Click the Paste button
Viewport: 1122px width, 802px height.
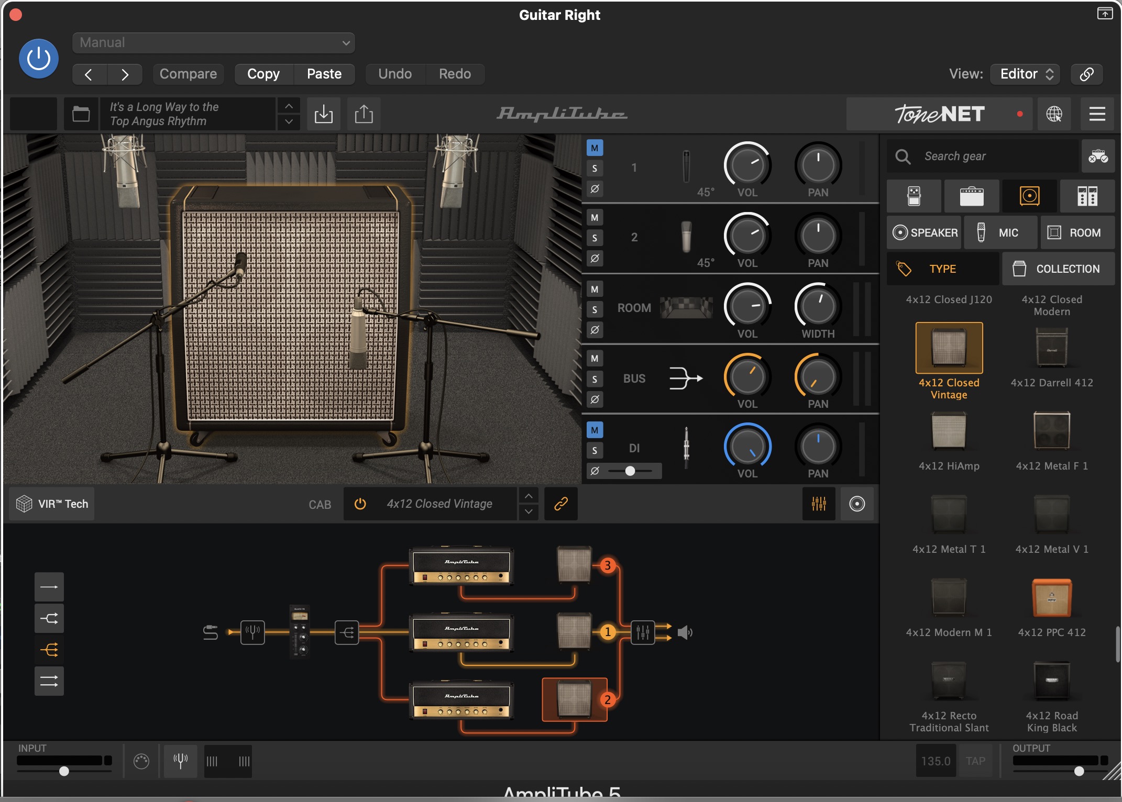point(324,74)
